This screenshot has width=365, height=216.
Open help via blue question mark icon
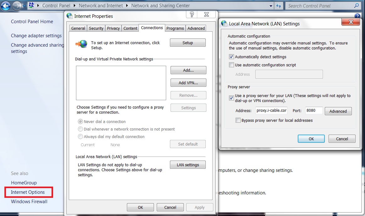[x=357, y=16]
